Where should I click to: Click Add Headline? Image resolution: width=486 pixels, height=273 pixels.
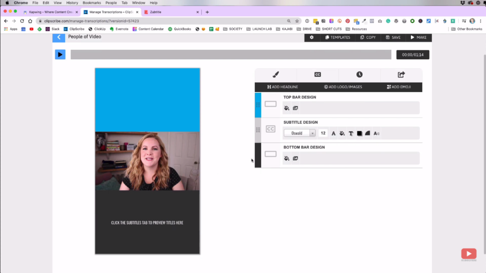point(282,87)
